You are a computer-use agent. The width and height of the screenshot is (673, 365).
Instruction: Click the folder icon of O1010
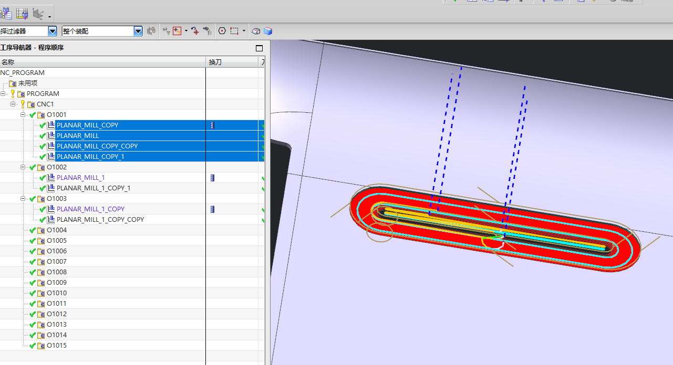[x=41, y=293]
